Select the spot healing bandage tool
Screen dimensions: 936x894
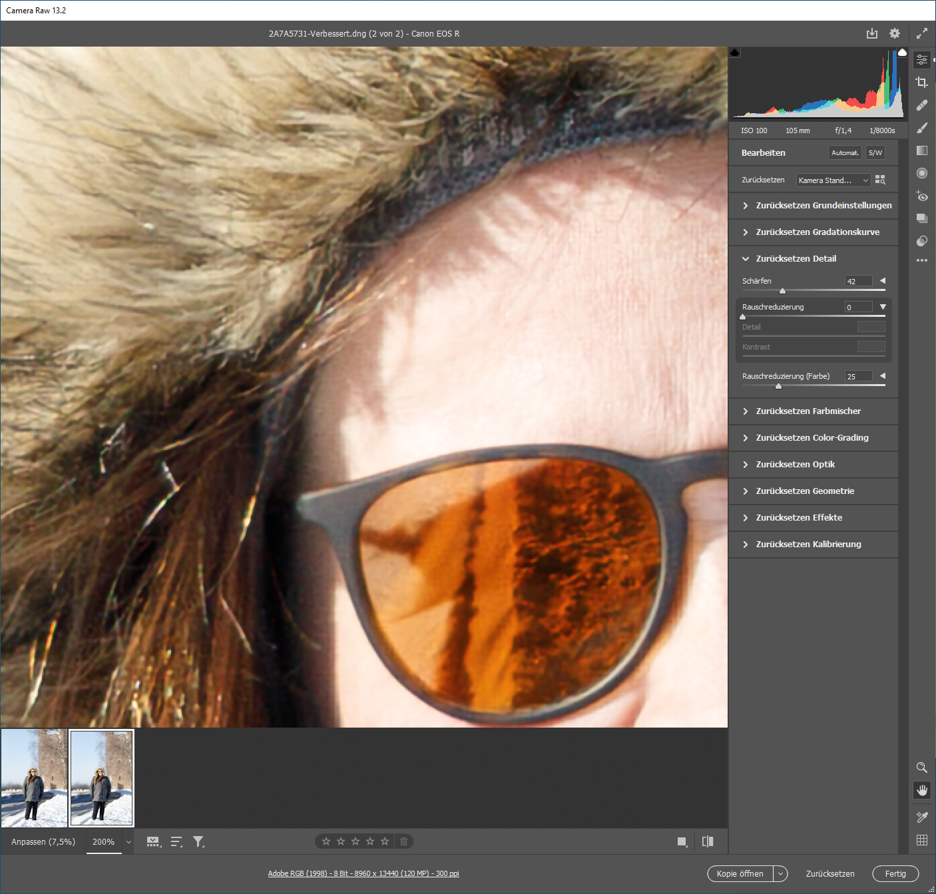click(x=921, y=105)
